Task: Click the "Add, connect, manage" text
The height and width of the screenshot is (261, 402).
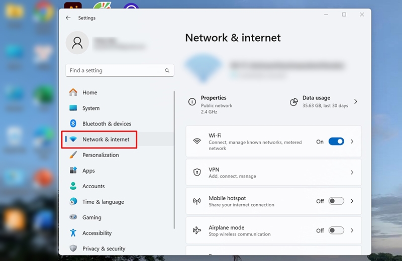Action: pos(232,176)
